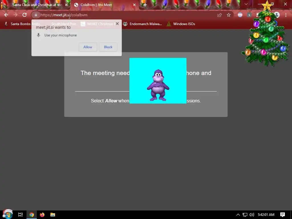
Task: Reload the Jitsi Meet page
Action: click(25, 15)
